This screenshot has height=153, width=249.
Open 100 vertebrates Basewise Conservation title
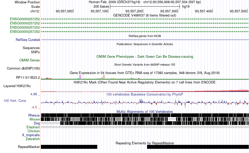coord(145,94)
